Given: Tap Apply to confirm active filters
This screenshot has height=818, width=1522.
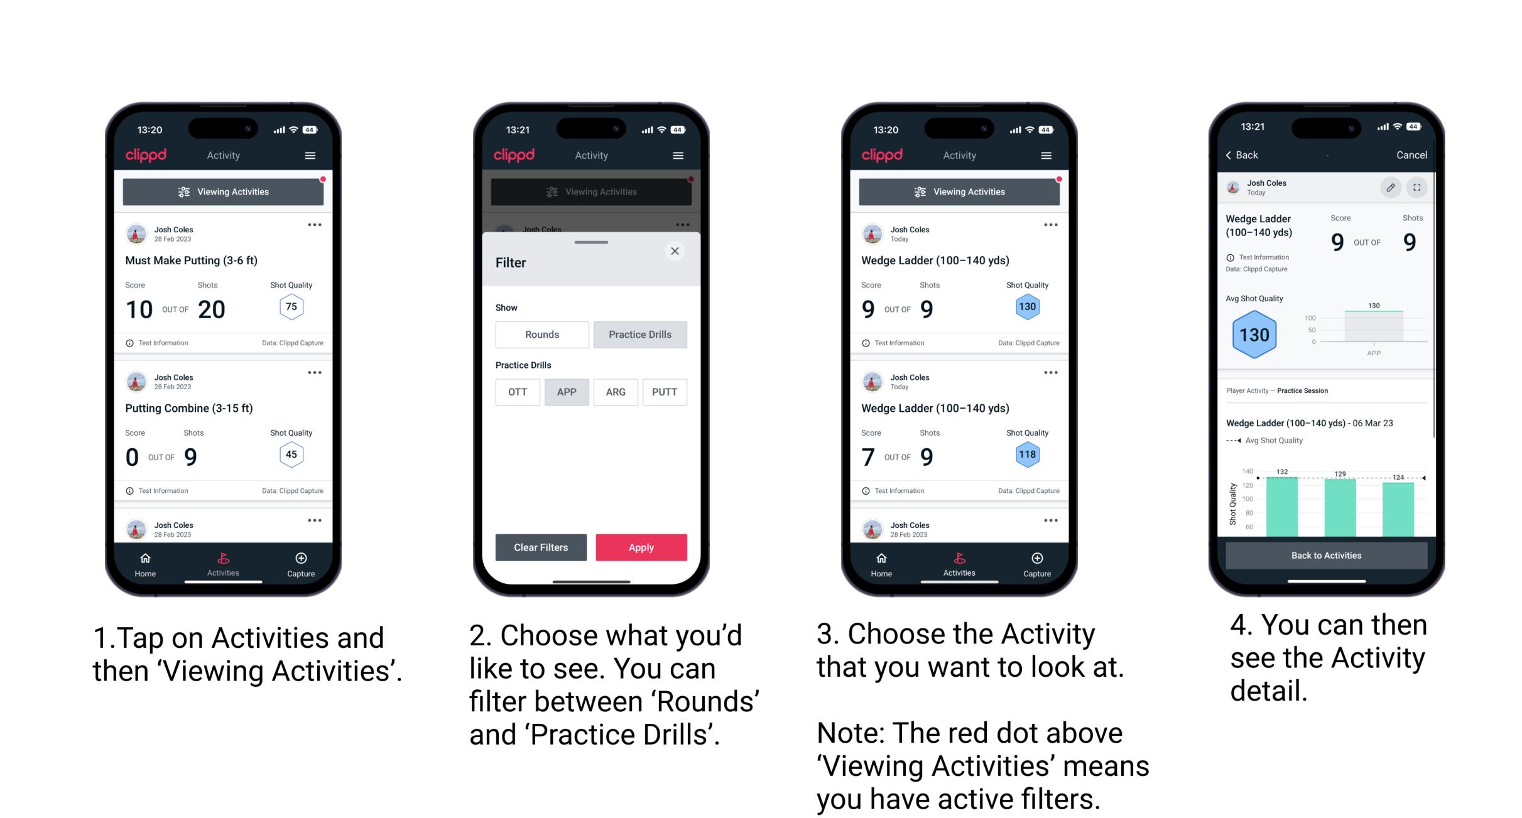Looking at the screenshot, I should [642, 546].
